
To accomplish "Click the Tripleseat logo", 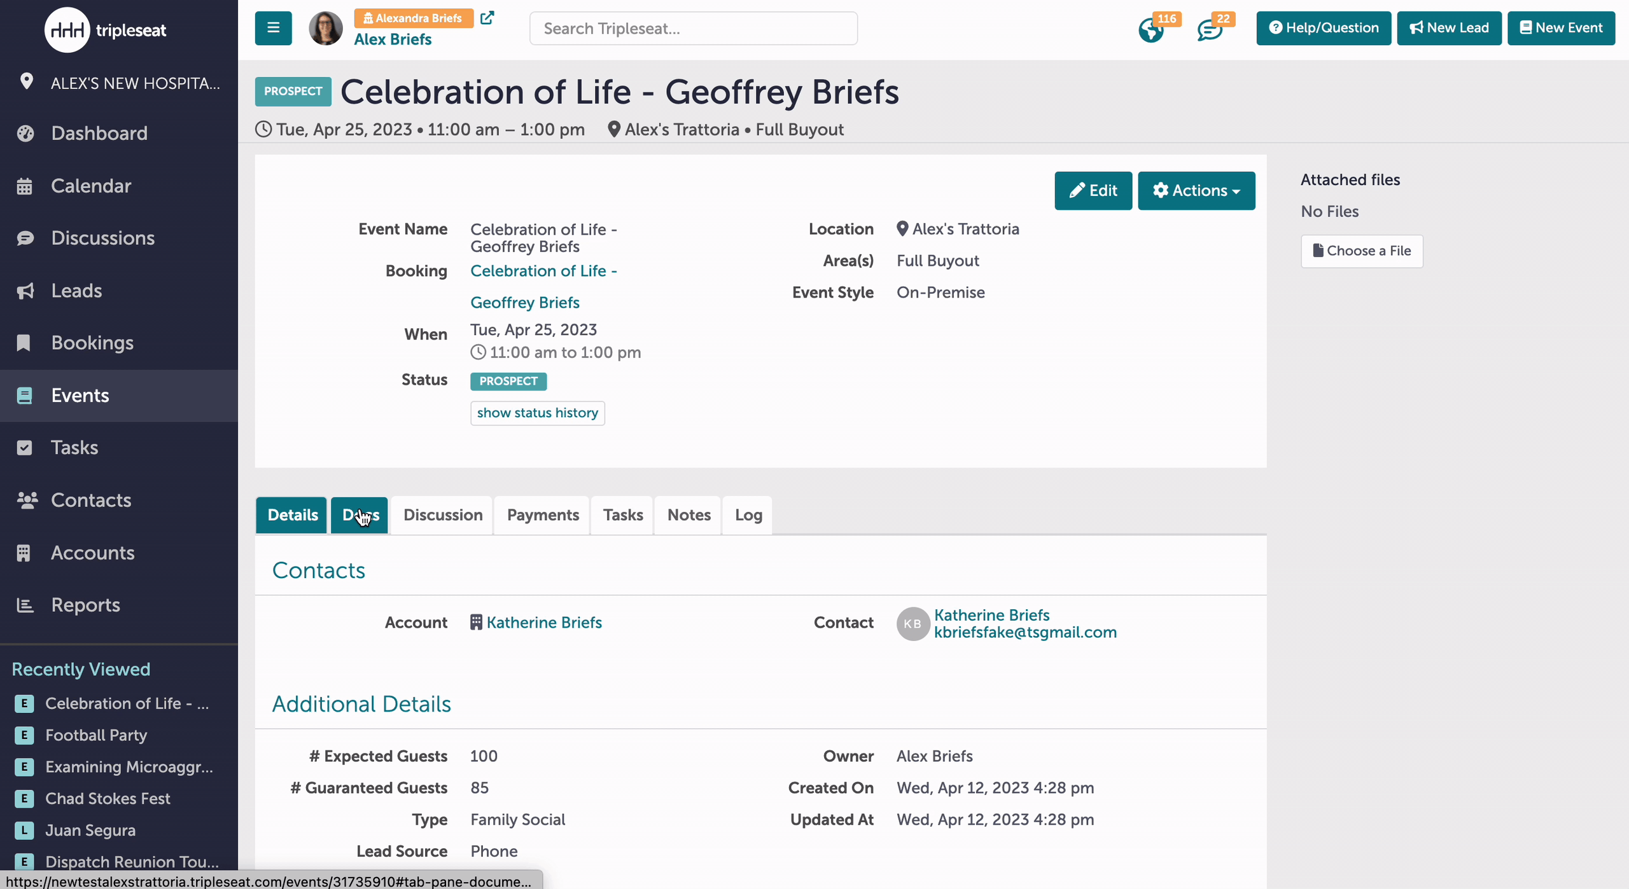I will click(105, 29).
